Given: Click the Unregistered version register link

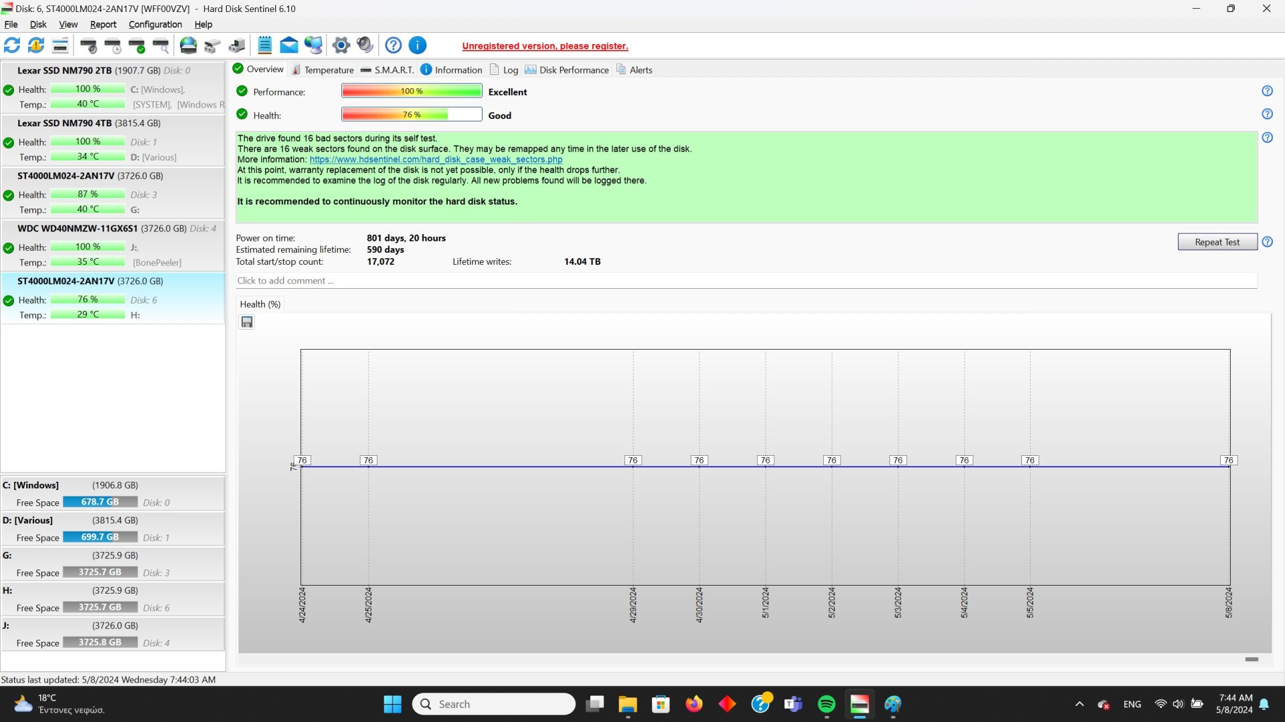Looking at the screenshot, I should 545,46.
